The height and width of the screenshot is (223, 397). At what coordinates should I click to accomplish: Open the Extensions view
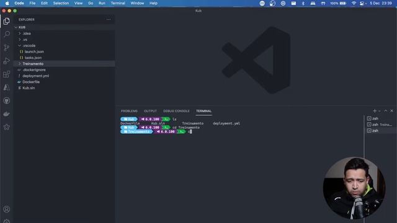coord(7,74)
